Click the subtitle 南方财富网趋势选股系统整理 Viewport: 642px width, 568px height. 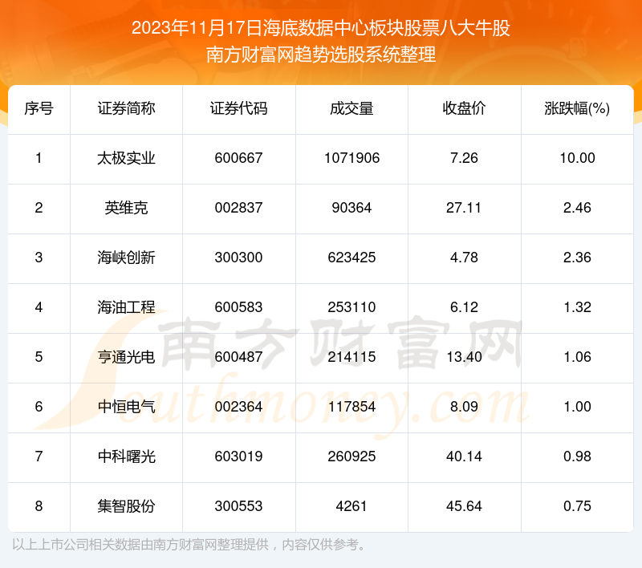(320, 55)
